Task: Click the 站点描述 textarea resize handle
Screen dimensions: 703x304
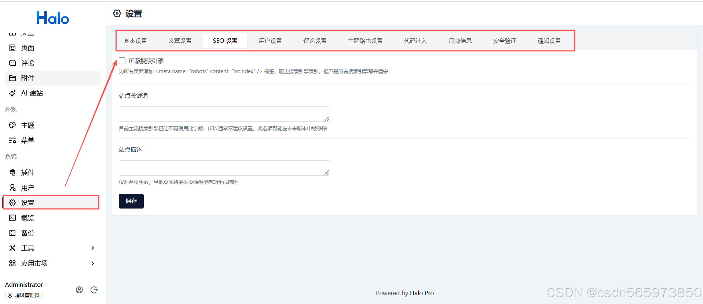Action: click(327, 172)
